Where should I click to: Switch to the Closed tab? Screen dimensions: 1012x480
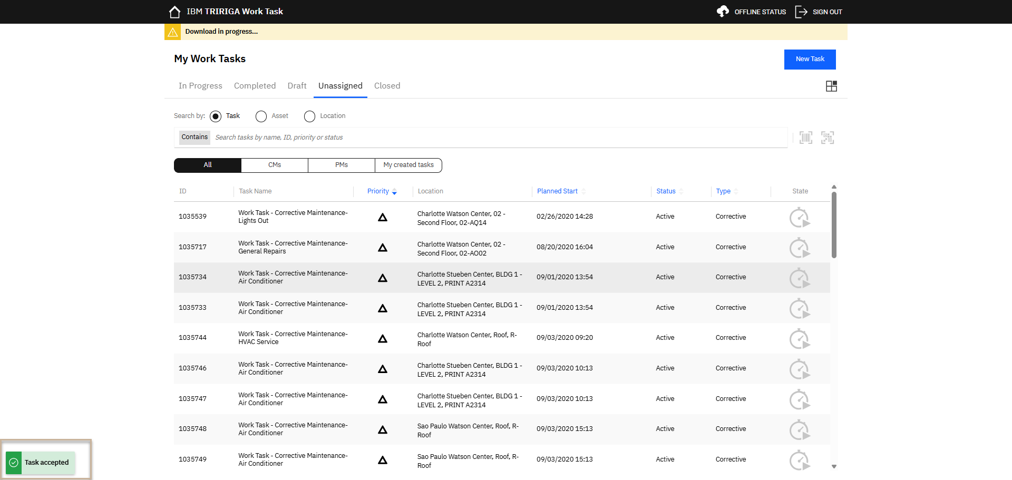click(387, 86)
